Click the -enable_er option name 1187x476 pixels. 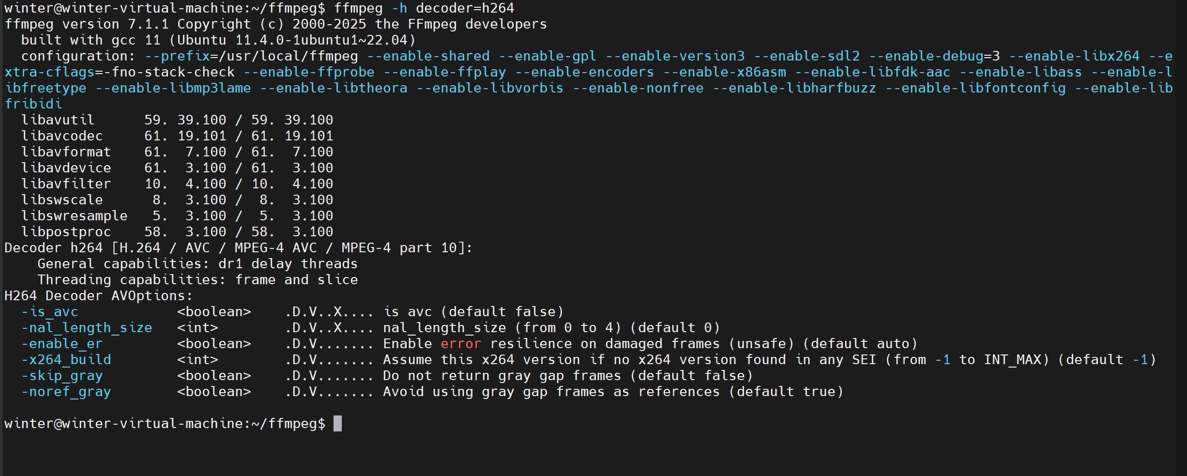pyautogui.click(x=62, y=344)
